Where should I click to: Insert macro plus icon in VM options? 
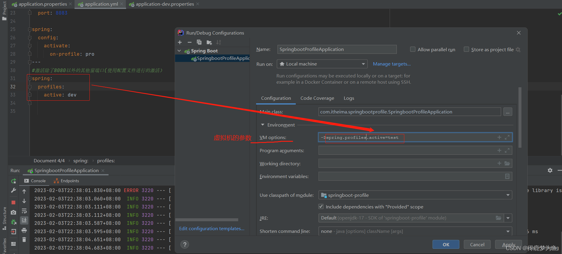(499, 137)
